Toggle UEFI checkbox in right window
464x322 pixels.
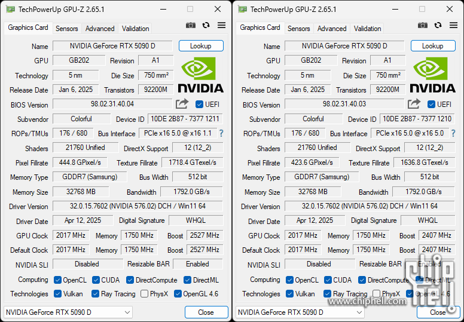point(431,105)
